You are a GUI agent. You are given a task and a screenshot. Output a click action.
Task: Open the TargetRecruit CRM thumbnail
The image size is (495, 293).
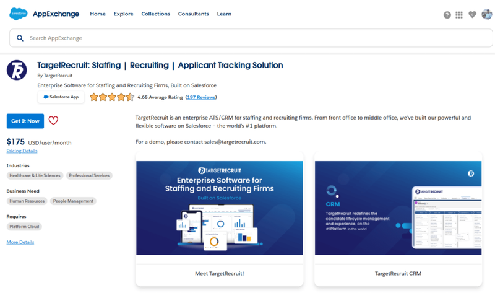click(398, 208)
